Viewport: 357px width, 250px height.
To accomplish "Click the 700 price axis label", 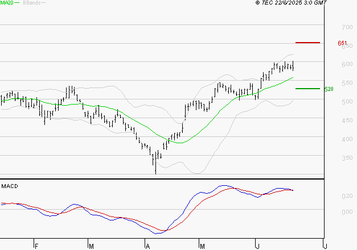I will [x=347, y=27].
